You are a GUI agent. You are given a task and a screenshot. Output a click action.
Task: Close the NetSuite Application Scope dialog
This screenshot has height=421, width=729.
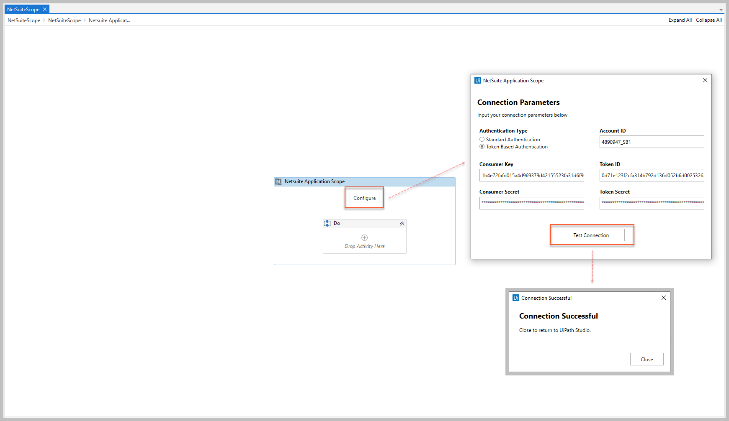click(705, 80)
